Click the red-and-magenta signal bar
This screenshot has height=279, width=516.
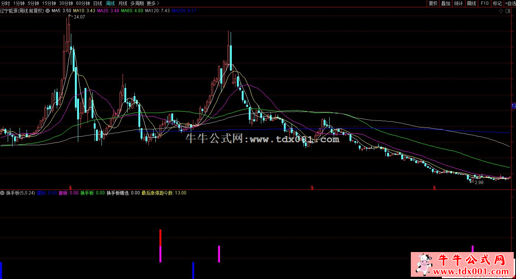(x=160, y=246)
